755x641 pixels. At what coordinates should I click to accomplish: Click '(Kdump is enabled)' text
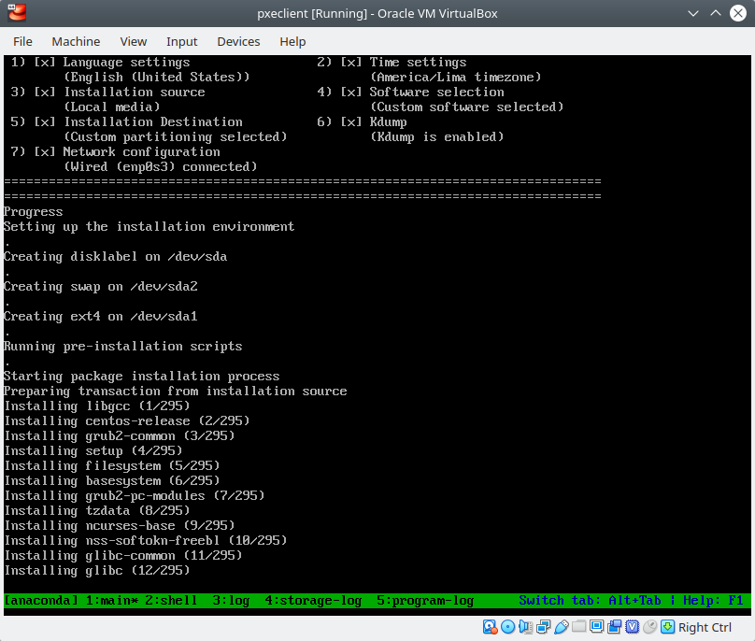click(436, 137)
